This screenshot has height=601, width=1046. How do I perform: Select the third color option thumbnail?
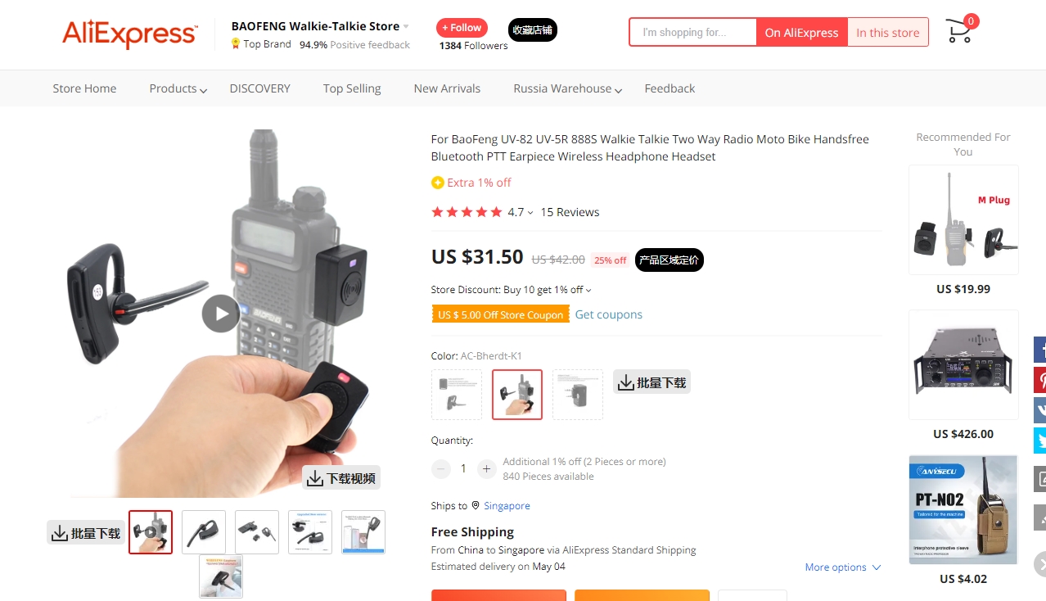click(x=578, y=395)
